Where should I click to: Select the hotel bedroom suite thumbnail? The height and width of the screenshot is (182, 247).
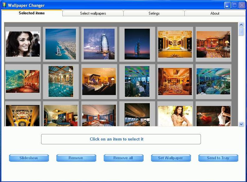pyautogui.click(x=99, y=81)
